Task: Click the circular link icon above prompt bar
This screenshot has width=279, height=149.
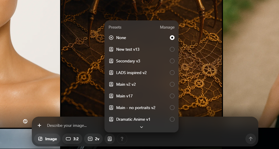Action: coord(25,121)
